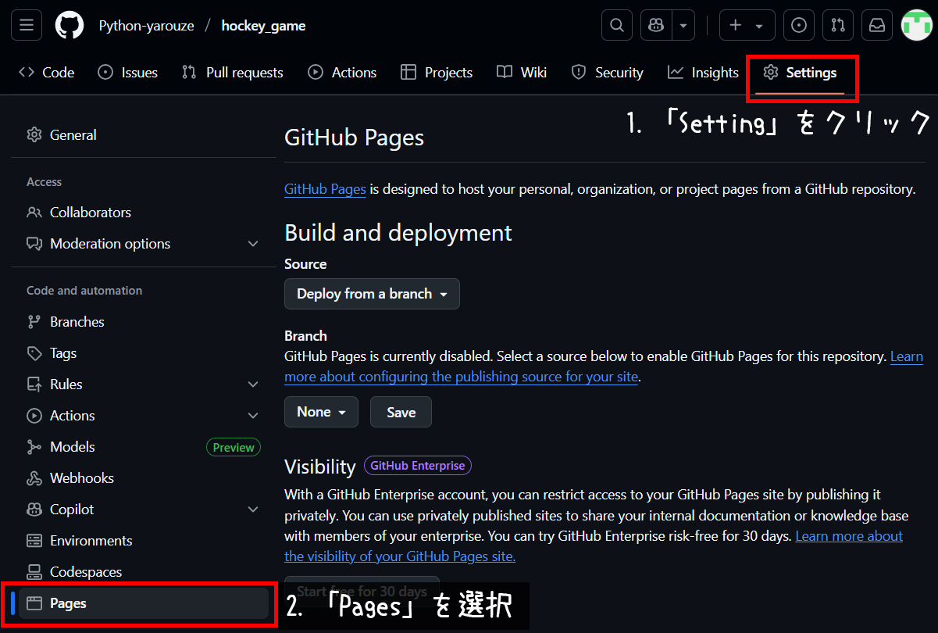Select Pages in the sidebar
This screenshot has width=938, height=633.
click(x=144, y=603)
